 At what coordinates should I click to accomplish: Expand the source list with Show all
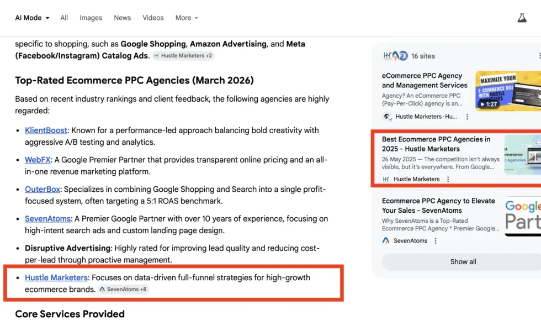click(x=463, y=261)
